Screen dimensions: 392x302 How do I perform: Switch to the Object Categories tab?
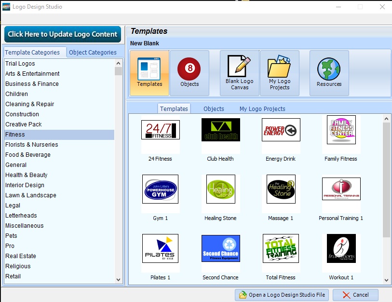(x=93, y=52)
